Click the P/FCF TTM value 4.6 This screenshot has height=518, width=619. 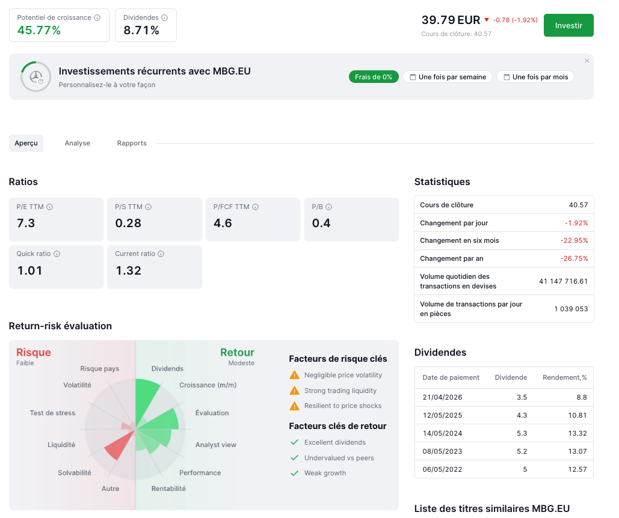coord(223,223)
